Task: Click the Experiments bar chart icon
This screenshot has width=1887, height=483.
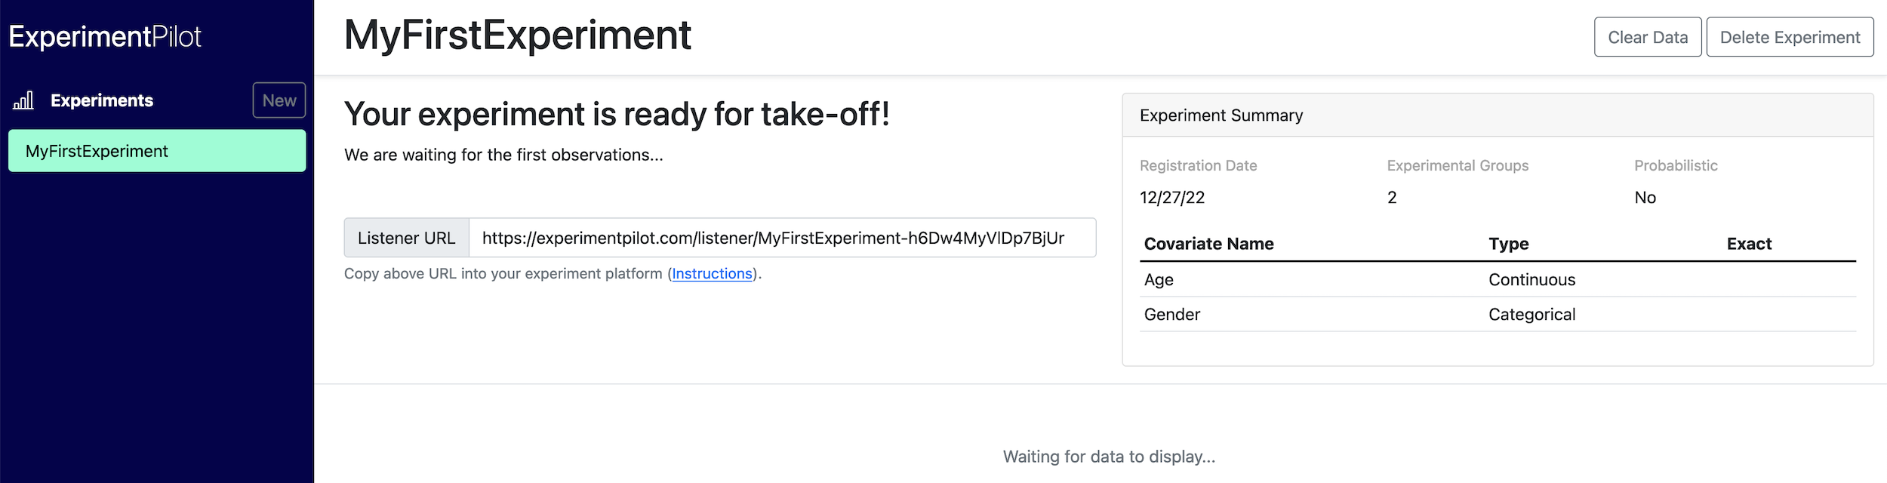Action: click(23, 100)
